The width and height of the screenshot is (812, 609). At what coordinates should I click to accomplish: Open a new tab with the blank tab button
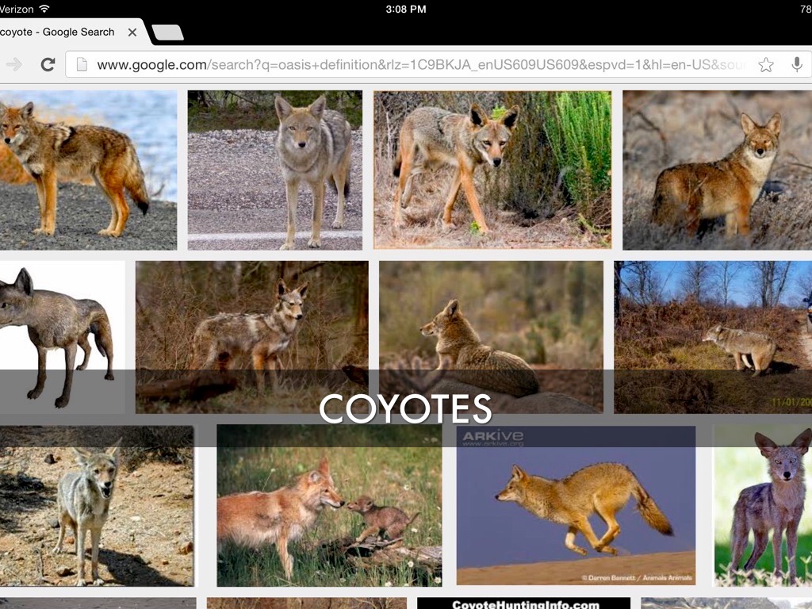(x=167, y=33)
